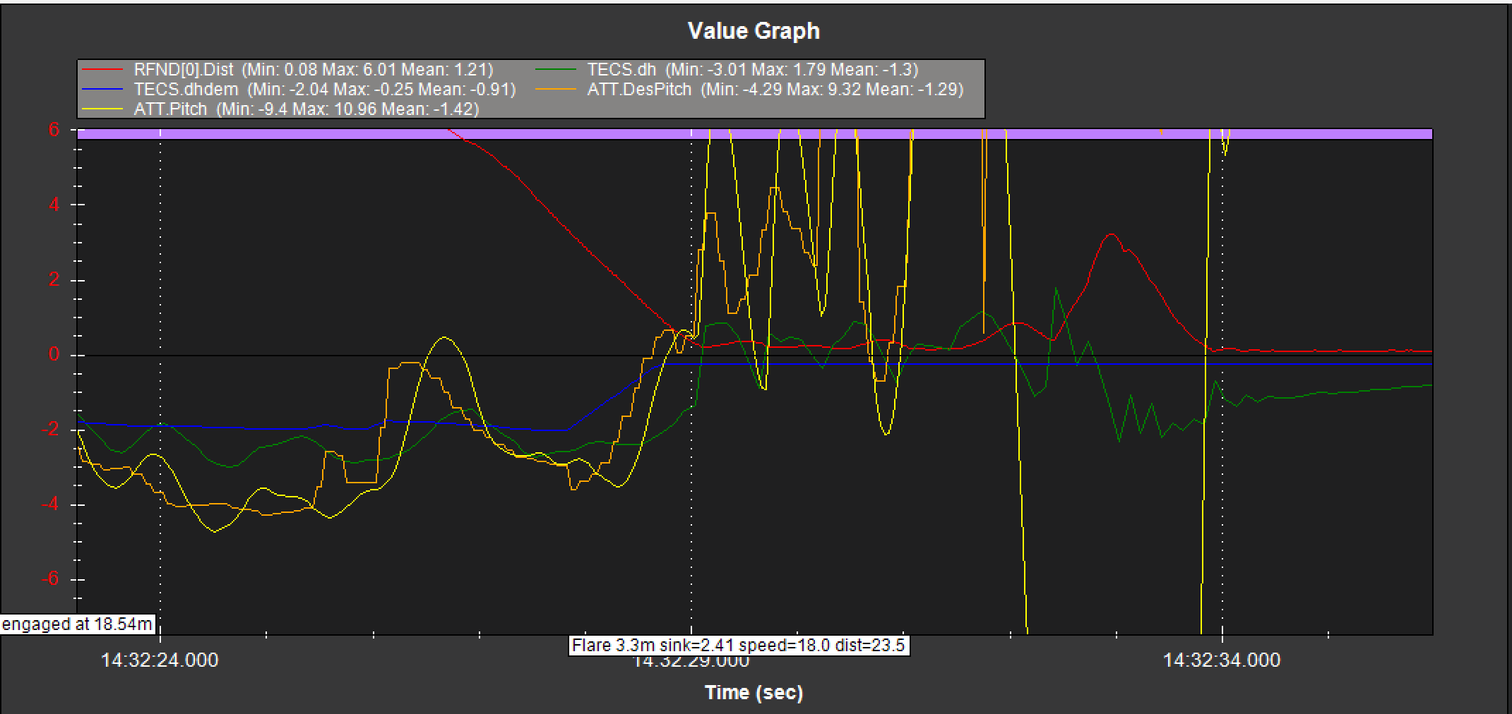Select the 14:32:24.000 time axis label
The width and height of the screenshot is (1512, 714).
coord(160,660)
